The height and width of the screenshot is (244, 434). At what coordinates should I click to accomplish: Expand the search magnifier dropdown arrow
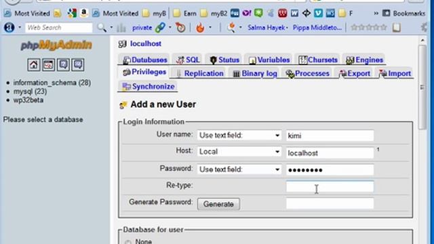click(111, 27)
